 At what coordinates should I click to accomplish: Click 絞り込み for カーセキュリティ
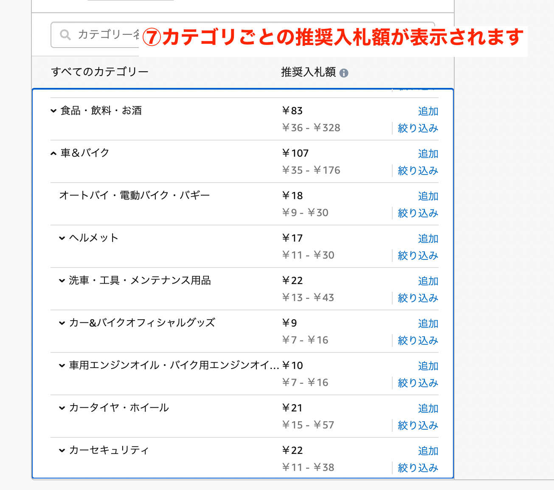pos(418,467)
